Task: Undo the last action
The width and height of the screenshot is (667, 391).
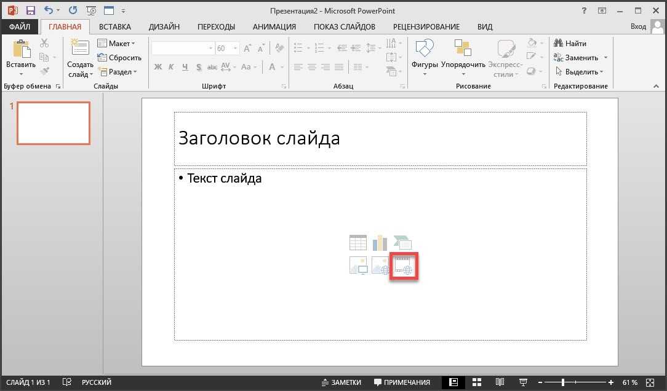Action: tap(49, 10)
